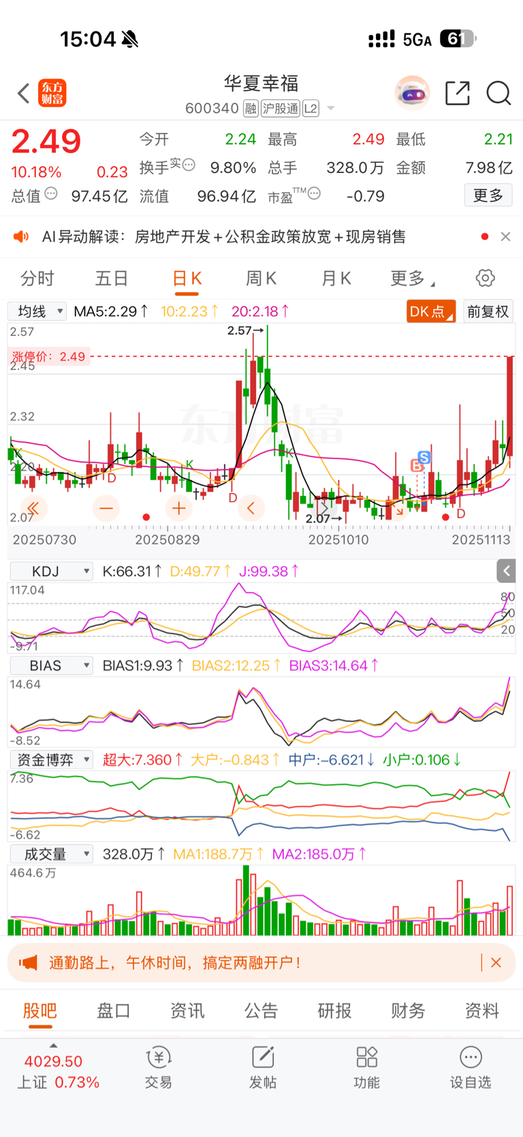Tap the info icon beside 市盈TTM
The height and width of the screenshot is (1137, 523).
pyautogui.click(x=314, y=193)
